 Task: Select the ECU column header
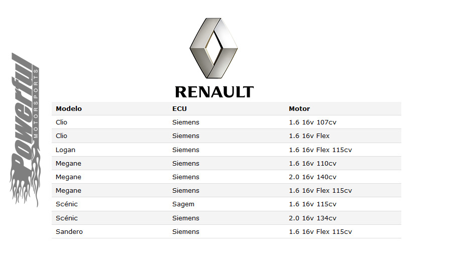[179, 109]
